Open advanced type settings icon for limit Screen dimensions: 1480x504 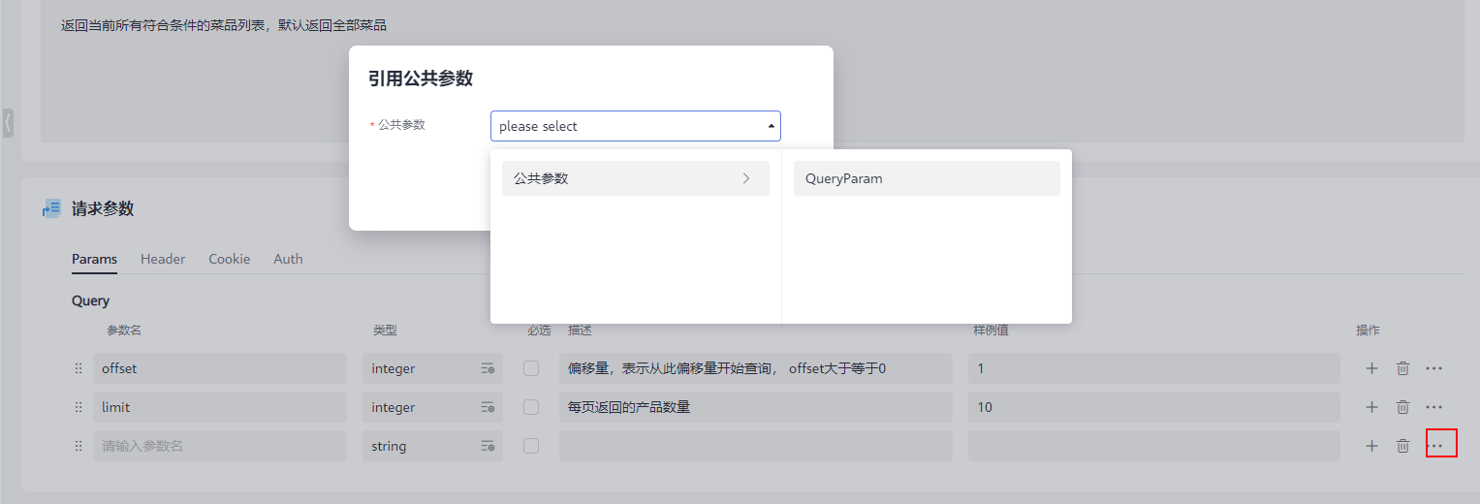pos(488,407)
